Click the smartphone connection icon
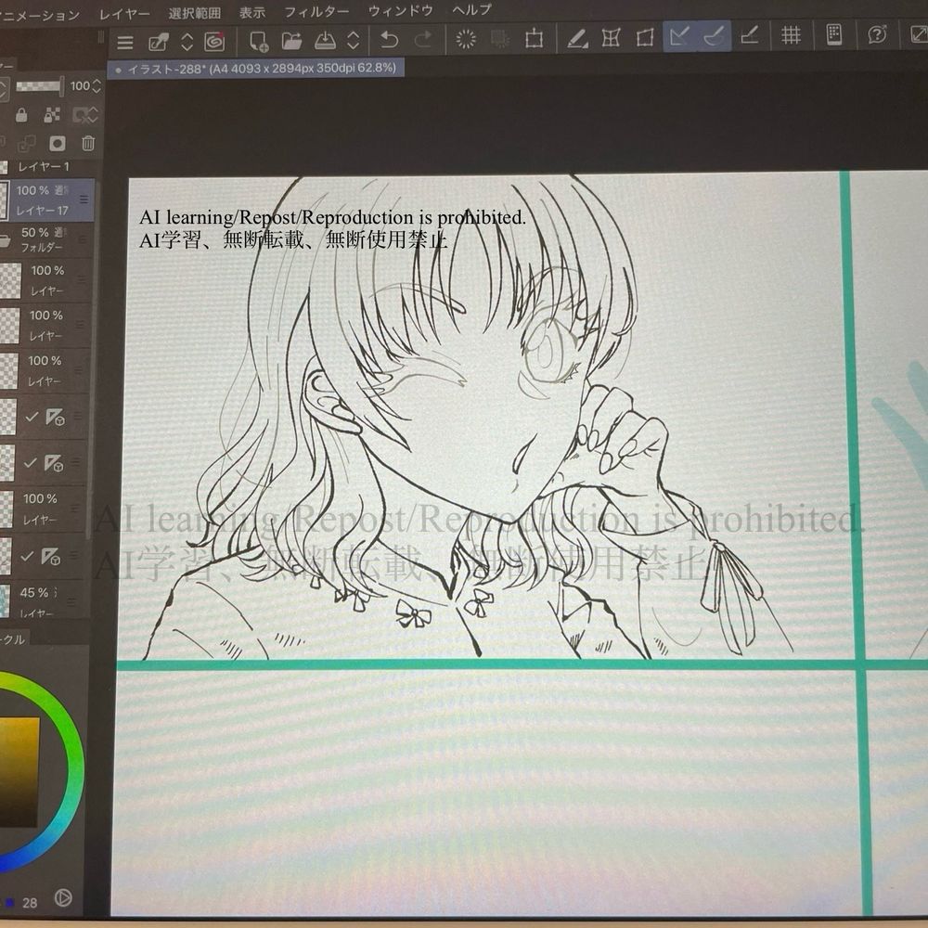This screenshot has width=928, height=928. coord(834,35)
